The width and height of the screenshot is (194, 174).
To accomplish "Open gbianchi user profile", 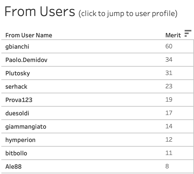I will click(x=17, y=47).
